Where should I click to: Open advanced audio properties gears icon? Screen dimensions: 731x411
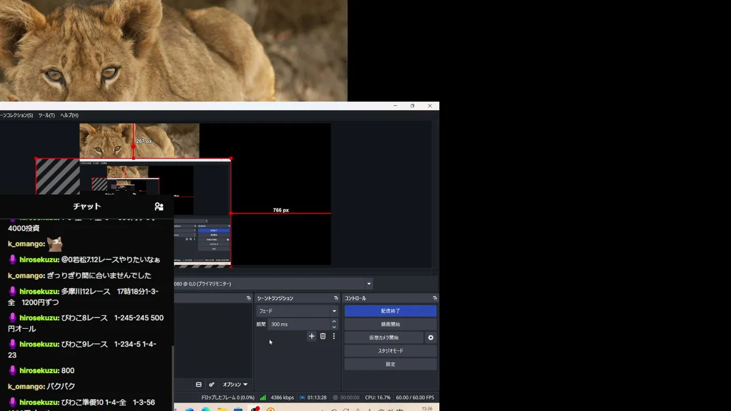[211, 384]
